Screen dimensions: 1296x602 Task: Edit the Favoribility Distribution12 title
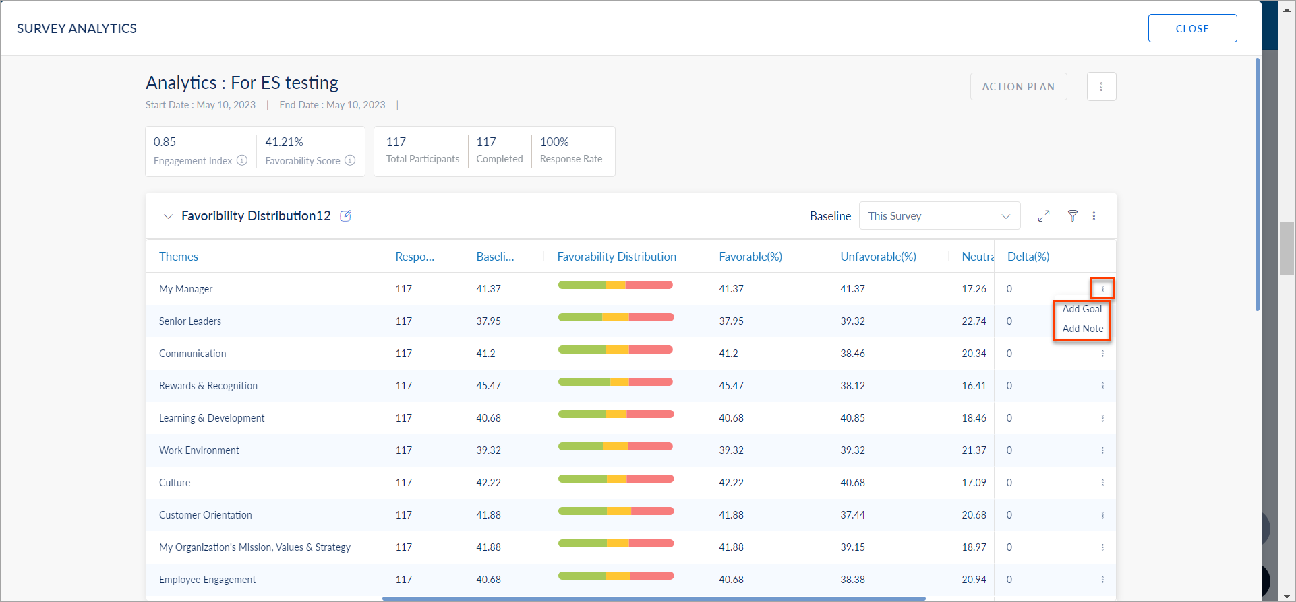tap(346, 216)
